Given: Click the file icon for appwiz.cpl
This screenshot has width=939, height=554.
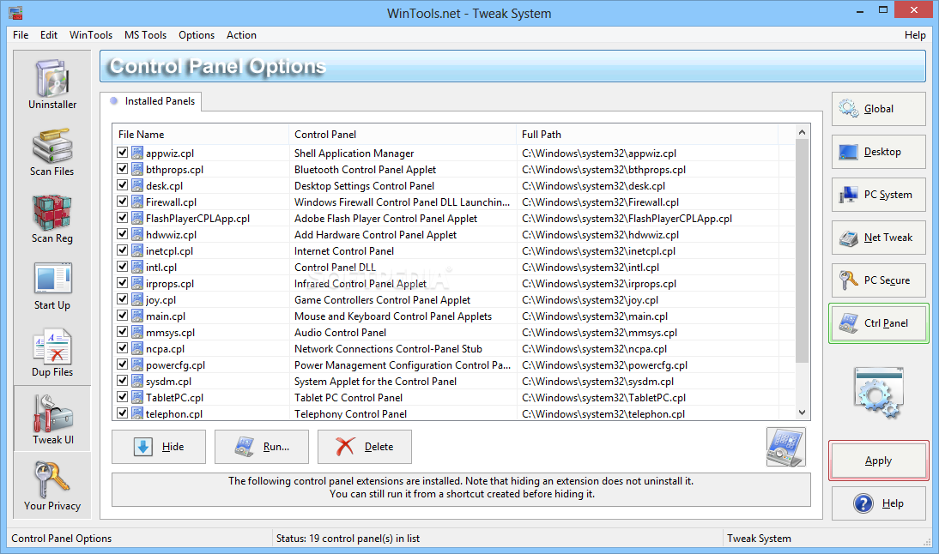Looking at the screenshot, I should pyautogui.click(x=137, y=154).
